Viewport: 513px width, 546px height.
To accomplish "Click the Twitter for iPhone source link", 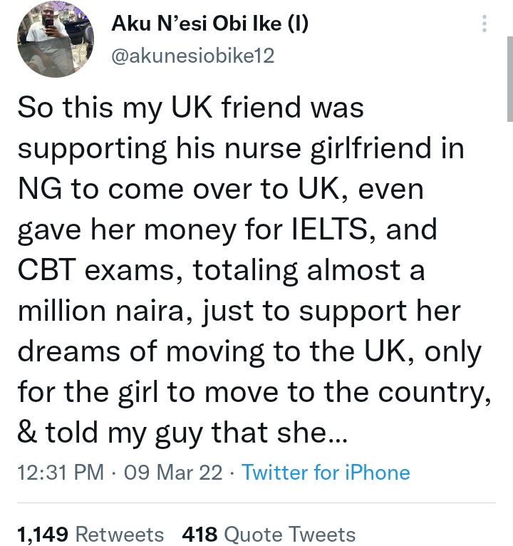I will [x=326, y=473].
